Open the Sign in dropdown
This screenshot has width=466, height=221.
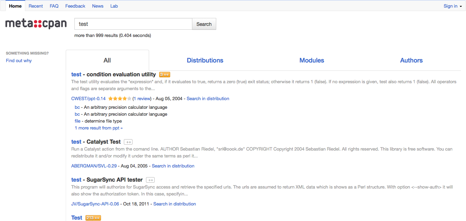pyautogui.click(x=453, y=6)
